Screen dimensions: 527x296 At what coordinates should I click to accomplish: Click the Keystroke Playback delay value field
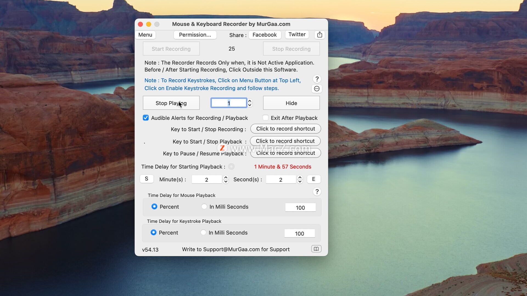[299, 234]
